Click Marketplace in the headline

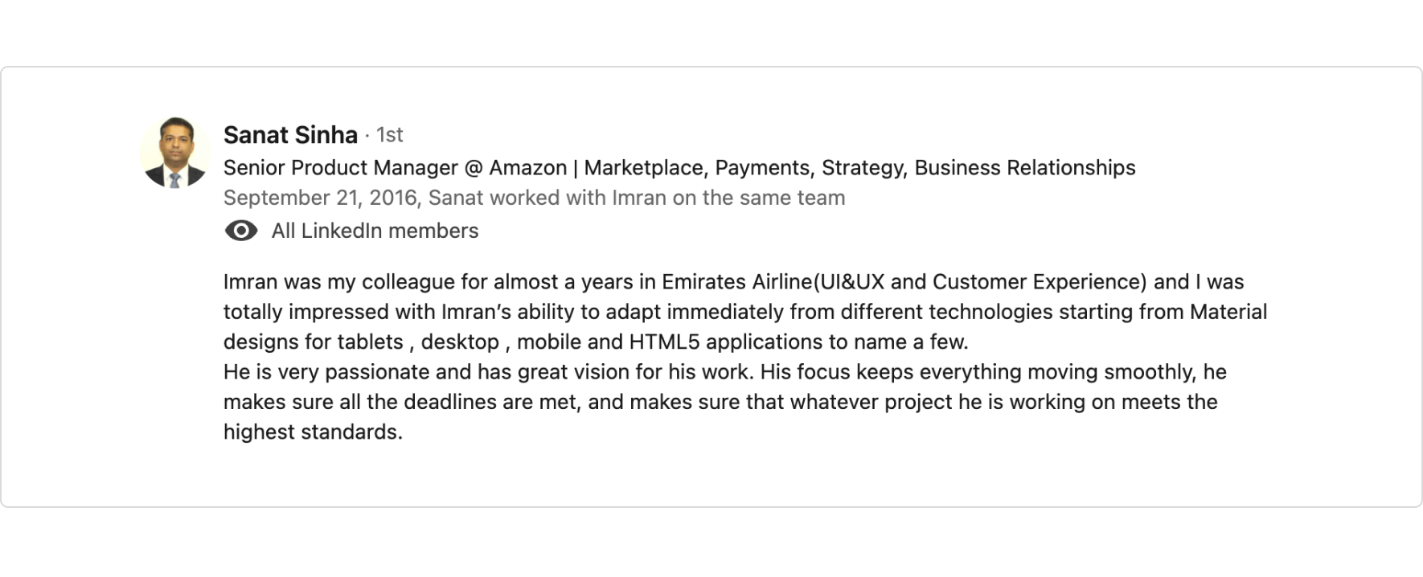click(x=643, y=168)
